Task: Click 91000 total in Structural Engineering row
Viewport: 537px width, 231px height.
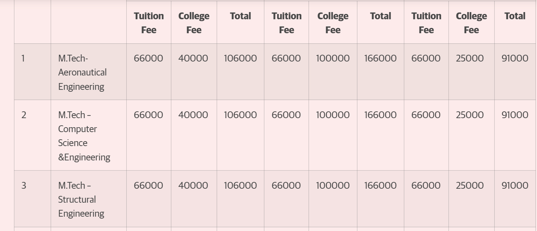Action: (x=515, y=185)
